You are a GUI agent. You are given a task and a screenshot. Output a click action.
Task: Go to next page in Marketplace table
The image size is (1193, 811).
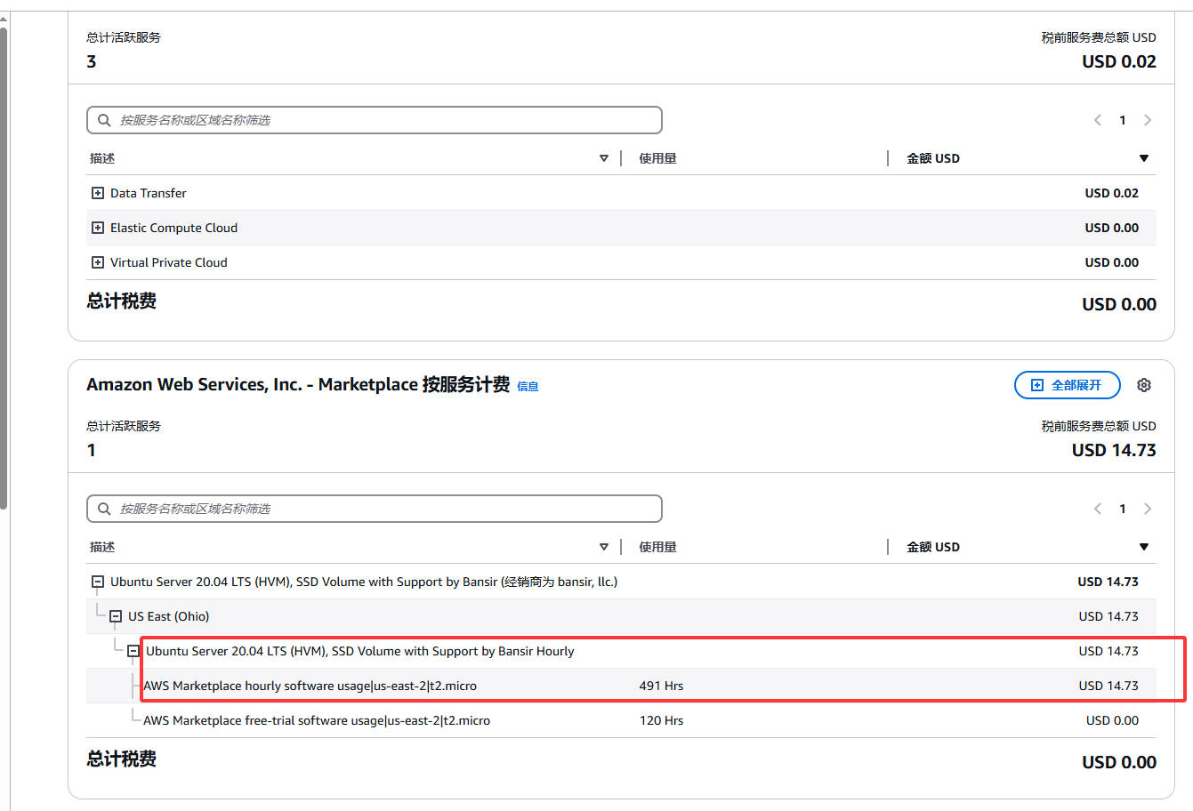[x=1148, y=509]
